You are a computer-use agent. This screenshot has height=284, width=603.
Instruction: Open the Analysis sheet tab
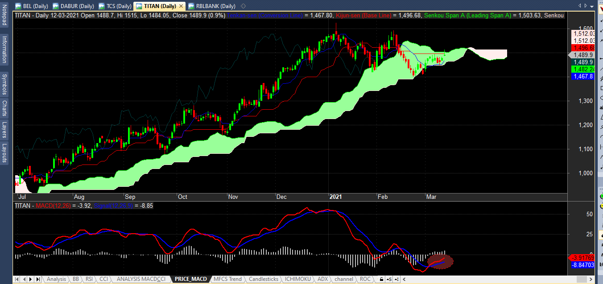[56, 279]
